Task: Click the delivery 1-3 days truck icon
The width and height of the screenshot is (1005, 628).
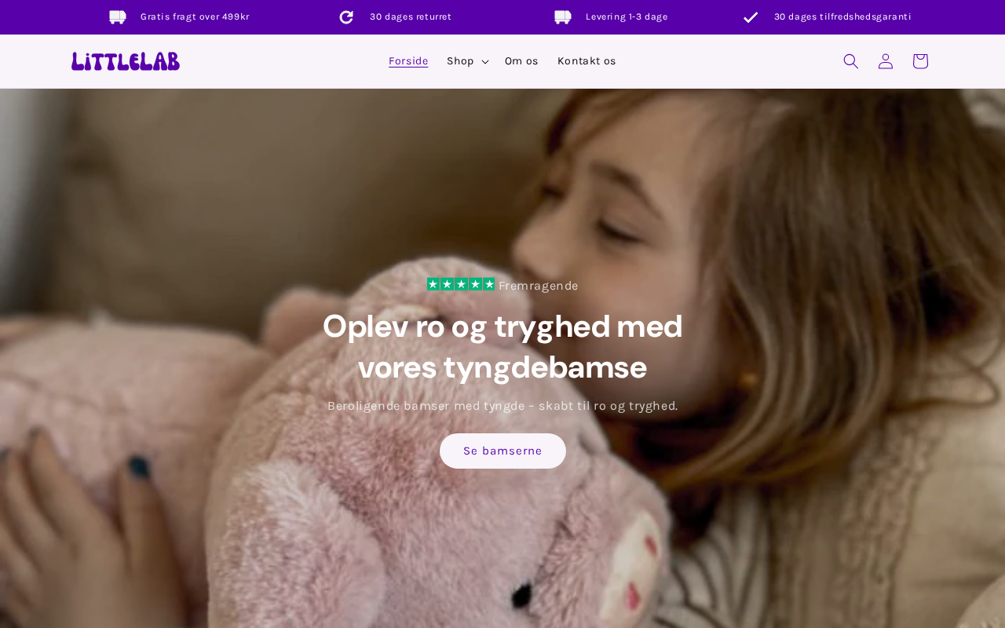Action: [x=563, y=17]
